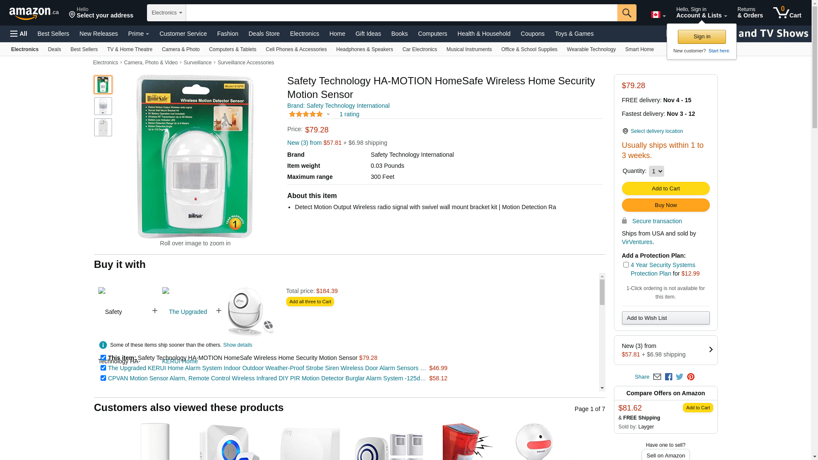This screenshot has height=460, width=818.
Task: Open the Quantity dropdown
Action: tap(656, 171)
